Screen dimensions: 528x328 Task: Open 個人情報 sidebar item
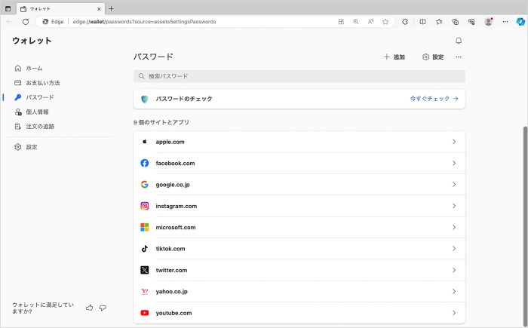point(37,112)
